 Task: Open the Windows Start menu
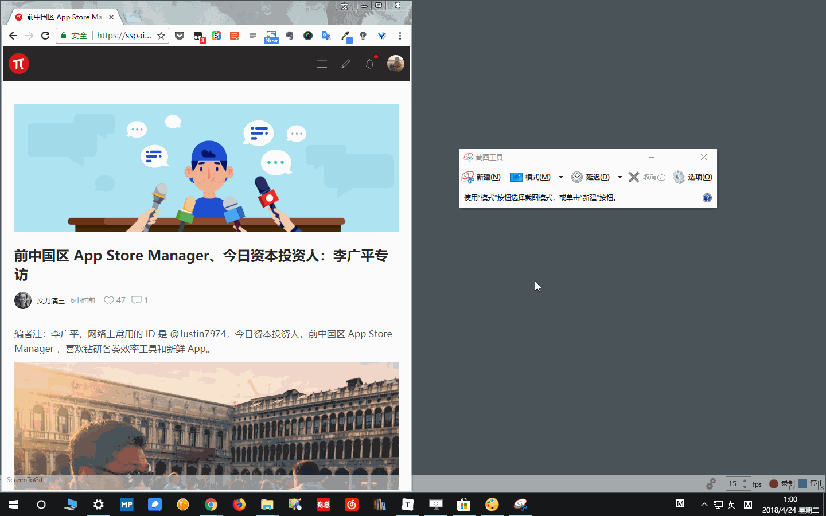[14, 505]
